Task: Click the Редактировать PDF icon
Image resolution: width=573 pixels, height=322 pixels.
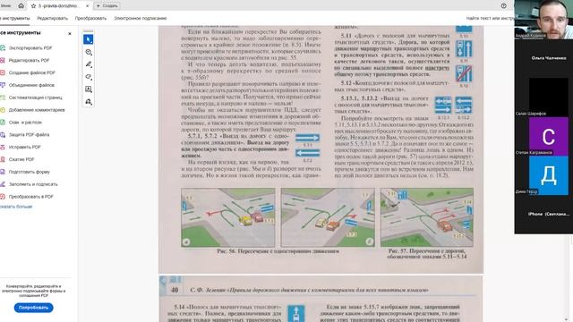Action: pos(3,60)
